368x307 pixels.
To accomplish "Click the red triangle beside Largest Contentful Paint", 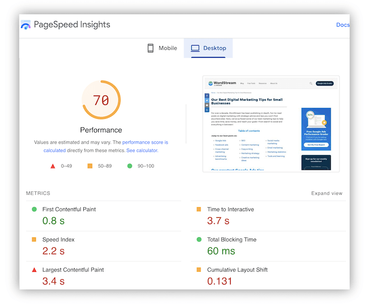I will pyautogui.click(x=34, y=270).
